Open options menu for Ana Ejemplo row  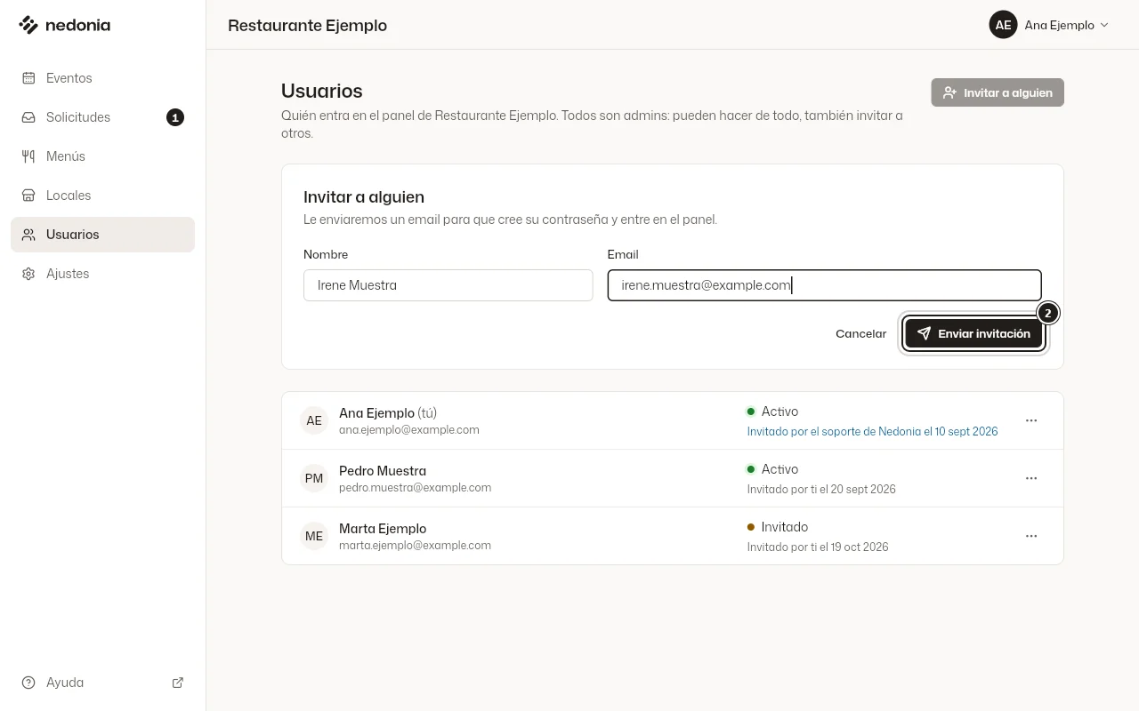click(x=1031, y=420)
